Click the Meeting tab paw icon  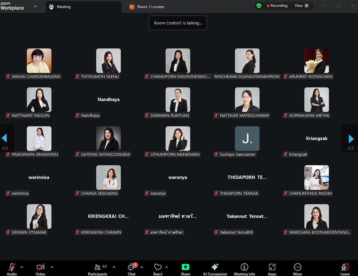click(51, 7)
